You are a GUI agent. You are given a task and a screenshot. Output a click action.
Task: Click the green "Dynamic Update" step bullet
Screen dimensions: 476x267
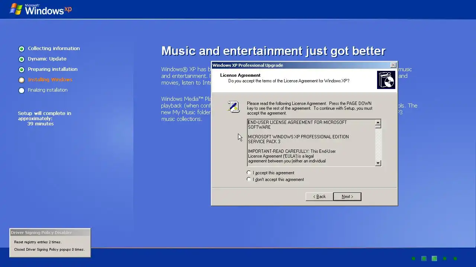(22, 59)
